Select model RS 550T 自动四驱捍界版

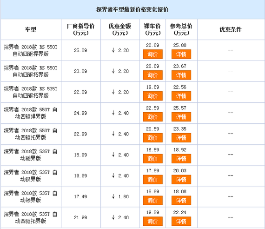pos(31,50)
